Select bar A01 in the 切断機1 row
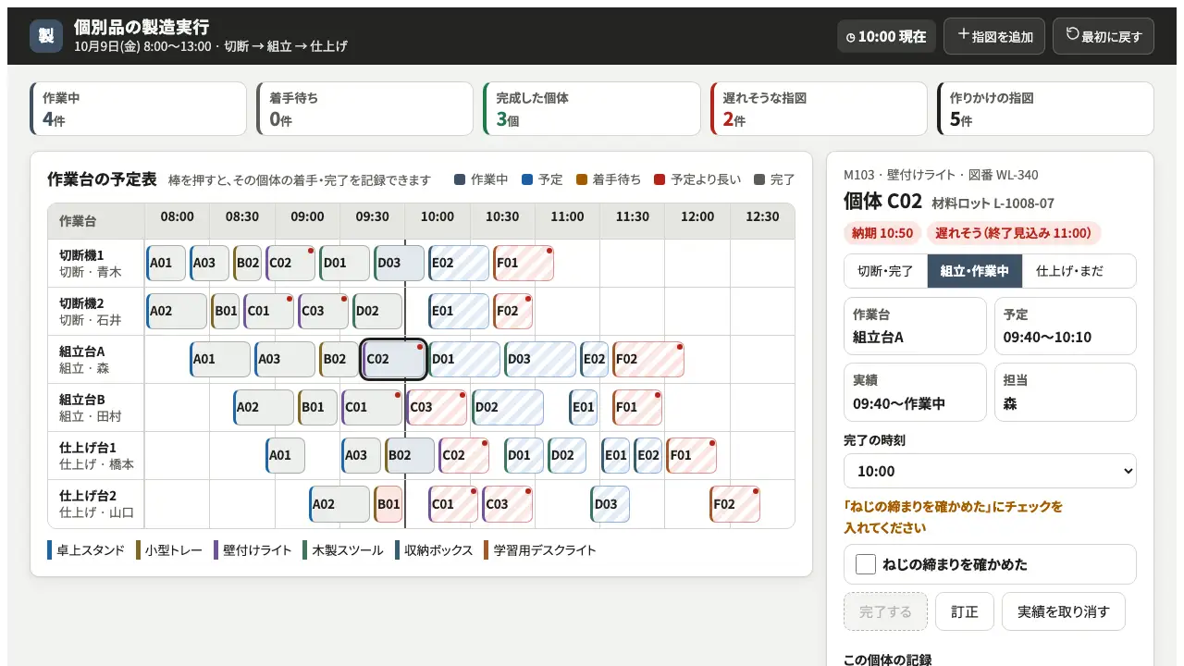The width and height of the screenshot is (1184, 666). pyautogui.click(x=166, y=263)
